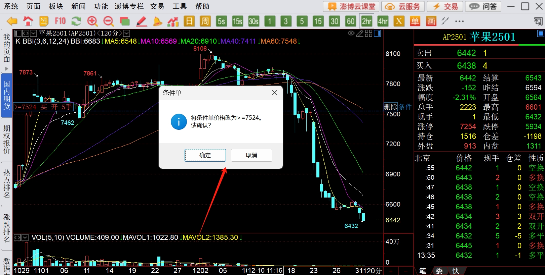Select the 15s period button
545x275 pixels.
pyautogui.click(x=237, y=21)
